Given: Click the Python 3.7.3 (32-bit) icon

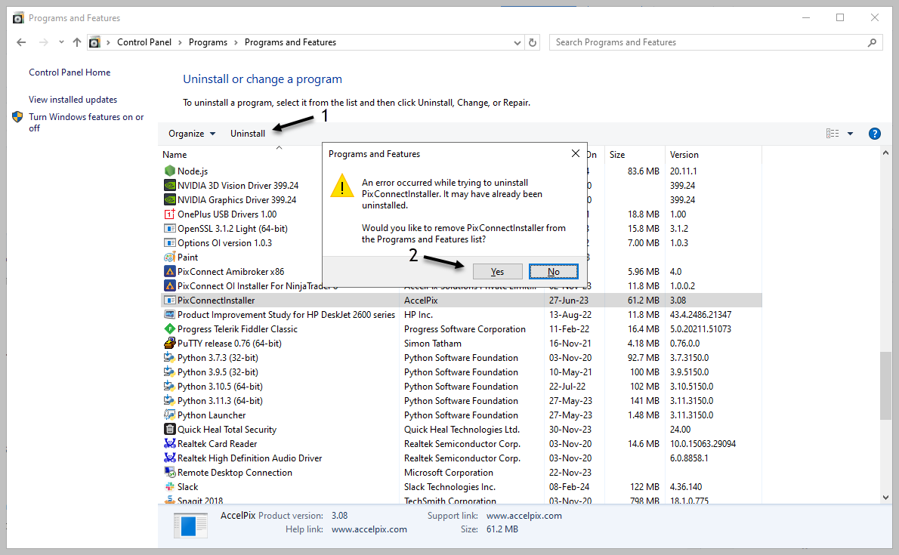Looking at the screenshot, I should point(170,357).
